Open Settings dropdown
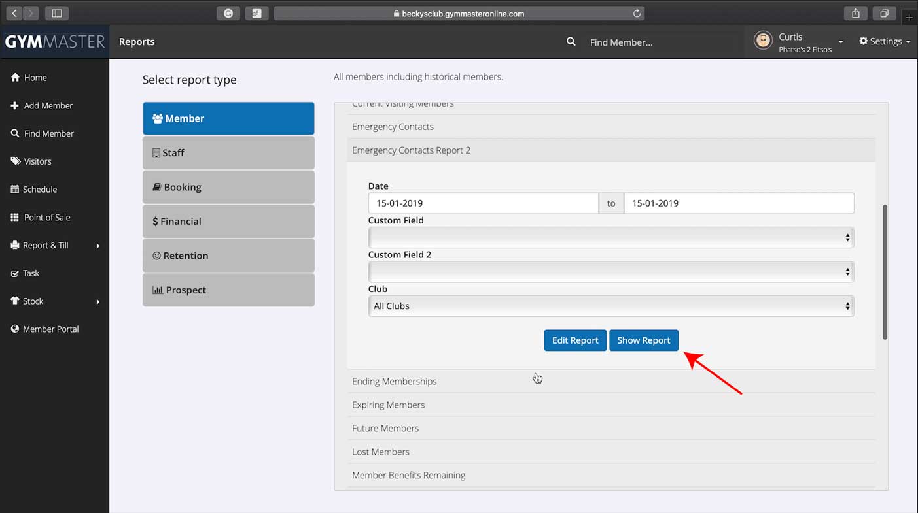The height and width of the screenshot is (513, 918). pyautogui.click(x=885, y=41)
